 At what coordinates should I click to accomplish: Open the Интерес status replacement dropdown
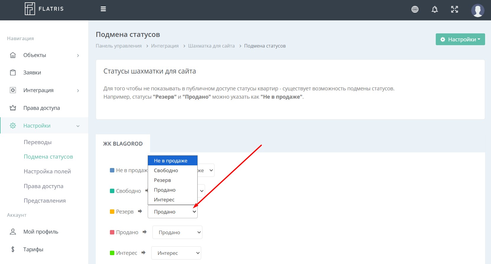[x=176, y=253]
